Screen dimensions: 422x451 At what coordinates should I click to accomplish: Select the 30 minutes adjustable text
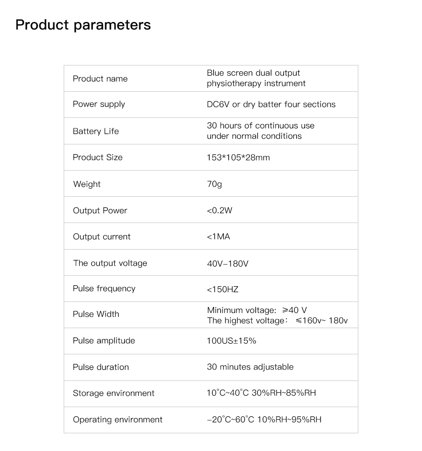(250, 367)
